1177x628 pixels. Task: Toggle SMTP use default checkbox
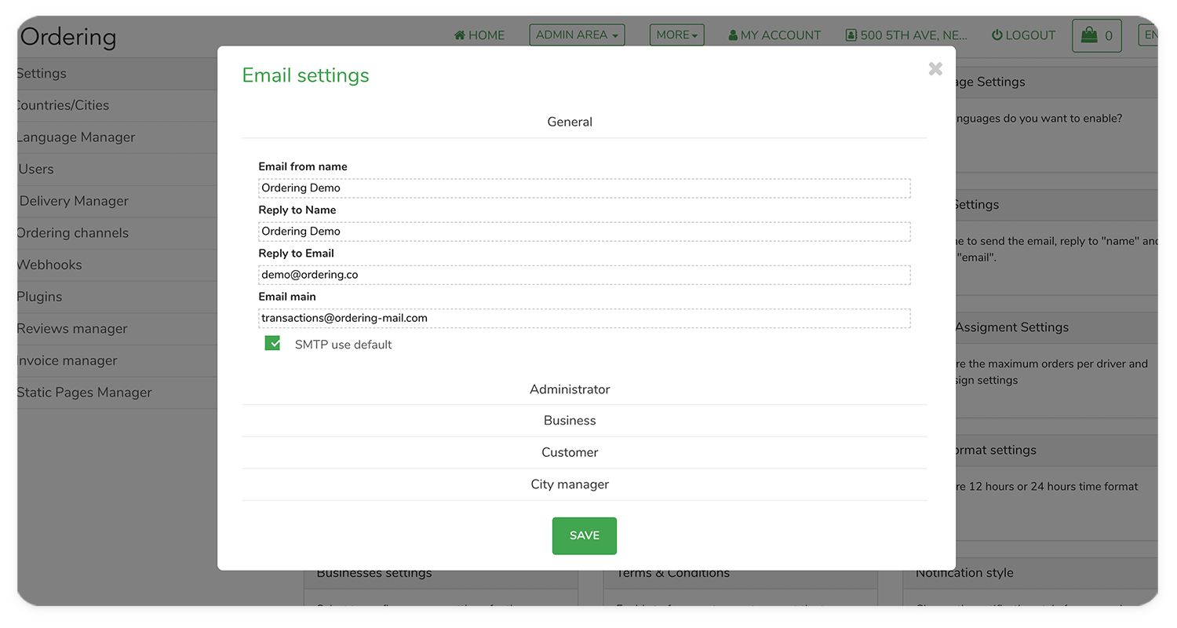click(272, 343)
